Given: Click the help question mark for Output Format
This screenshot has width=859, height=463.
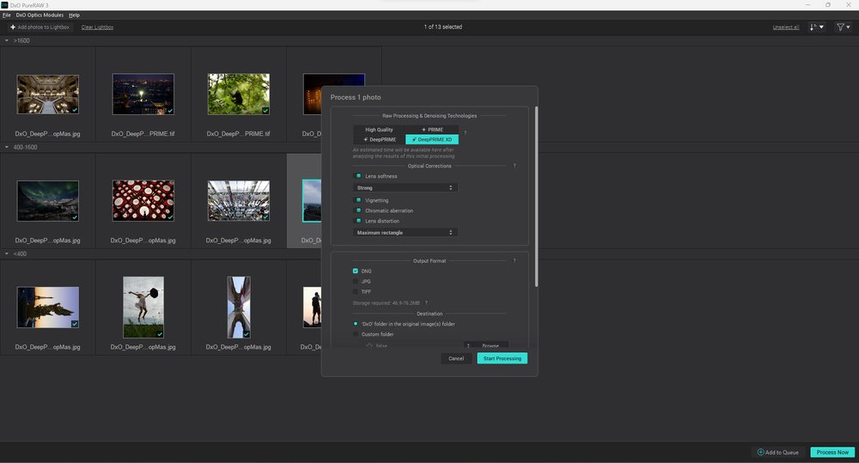Looking at the screenshot, I should coord(514,261).
